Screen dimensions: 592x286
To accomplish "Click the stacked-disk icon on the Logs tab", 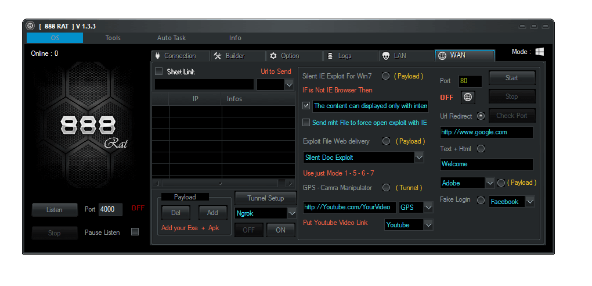I will coord(330,56).
